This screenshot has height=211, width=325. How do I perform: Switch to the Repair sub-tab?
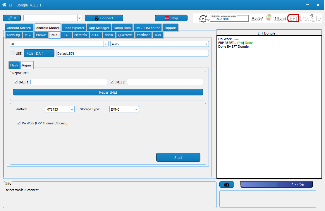[x=27, y=65]
